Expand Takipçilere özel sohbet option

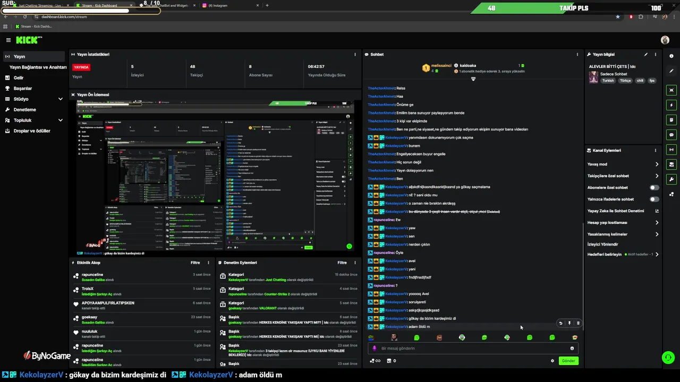657,176
